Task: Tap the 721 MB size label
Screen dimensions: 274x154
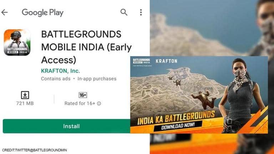Action: 25,103
